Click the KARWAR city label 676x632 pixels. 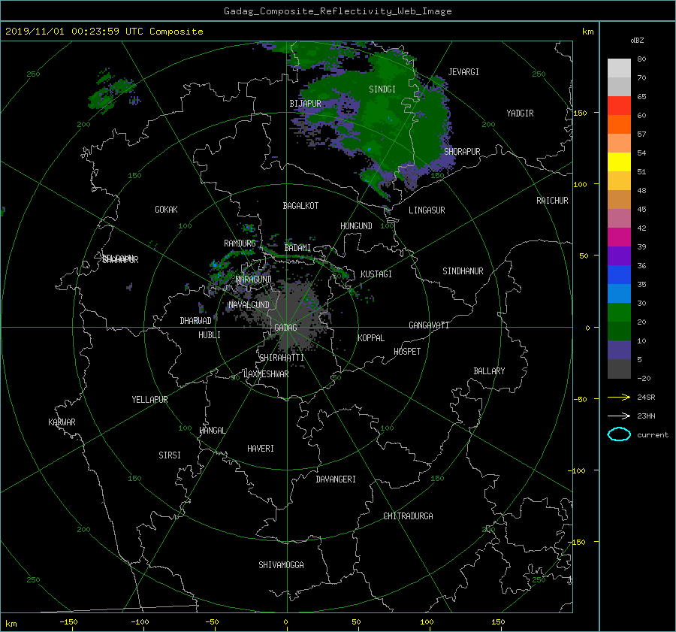pyautogui.click(x=62, y=422)
